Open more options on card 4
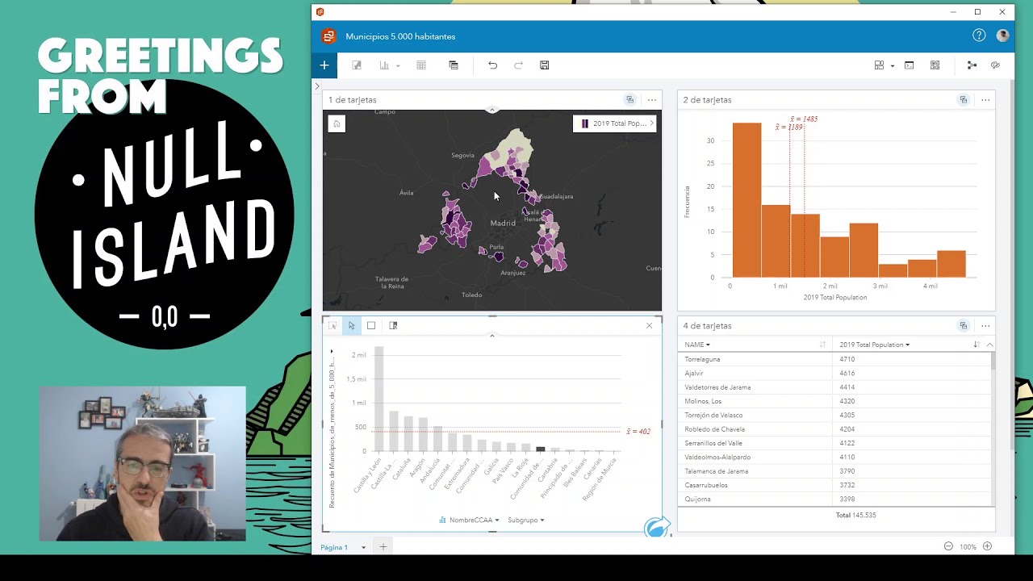1033x581 pixels. coord(985,326)
